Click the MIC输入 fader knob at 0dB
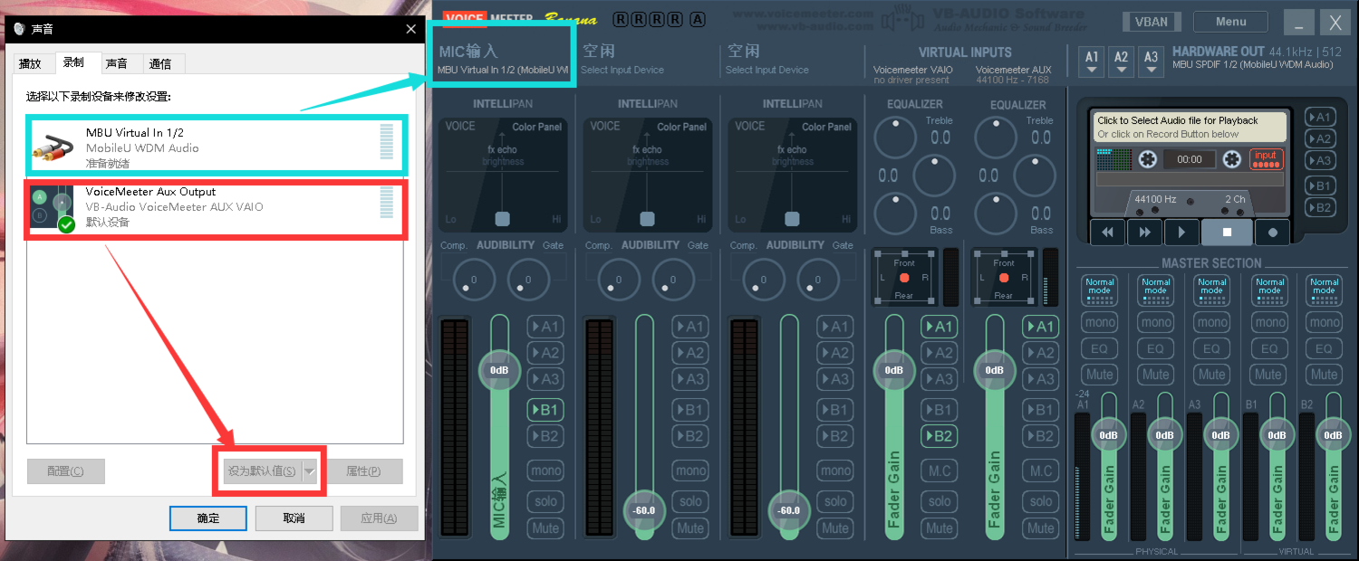The height and width of the screenshot is (561, 1359). pos(499,370)
